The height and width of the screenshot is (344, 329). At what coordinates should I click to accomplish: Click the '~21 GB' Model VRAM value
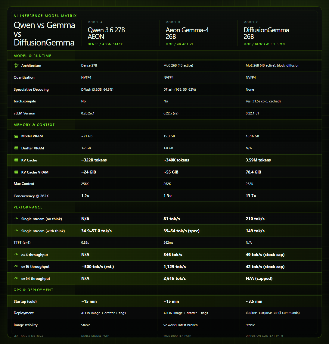point(87,136)
